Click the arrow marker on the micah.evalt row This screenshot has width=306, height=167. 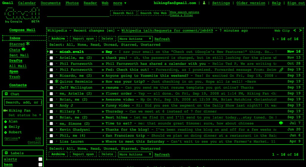pyautogui.click(x=48, y=51)
